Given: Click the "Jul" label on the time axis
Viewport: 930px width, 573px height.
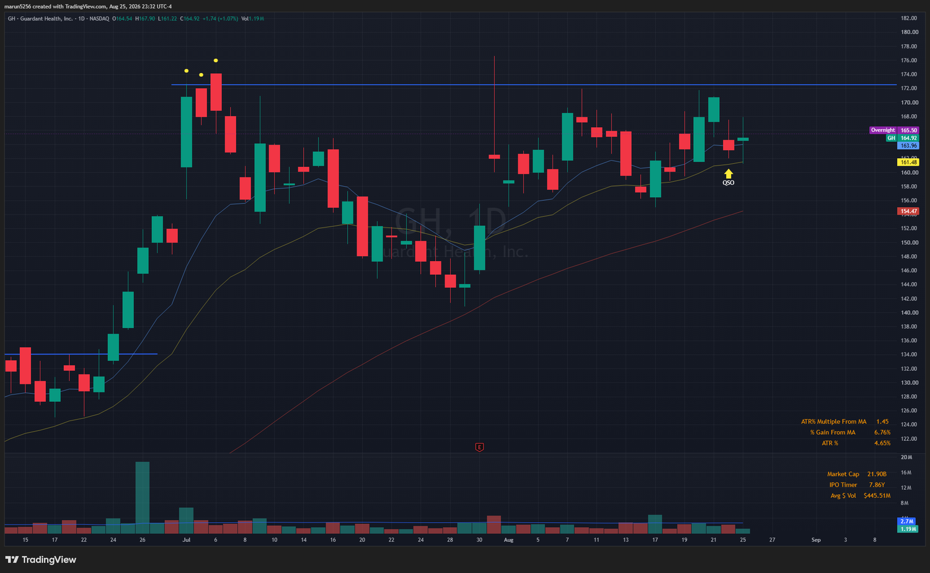Looking at the screenshot, I should (186, 540).
